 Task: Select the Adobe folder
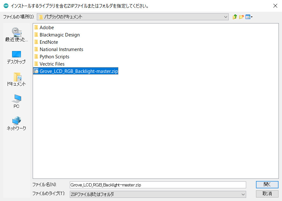[47, 28]
